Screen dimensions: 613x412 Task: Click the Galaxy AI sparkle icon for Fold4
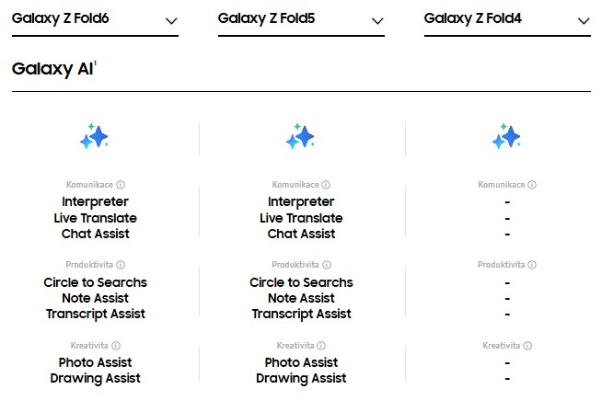click(x=506, y=136)
